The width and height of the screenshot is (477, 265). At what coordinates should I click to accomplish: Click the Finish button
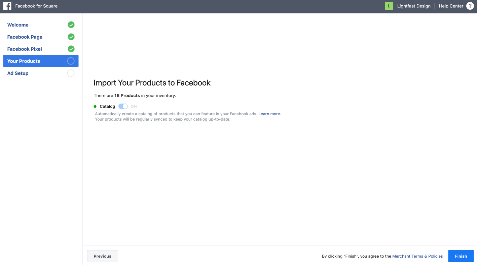point(461,256)
